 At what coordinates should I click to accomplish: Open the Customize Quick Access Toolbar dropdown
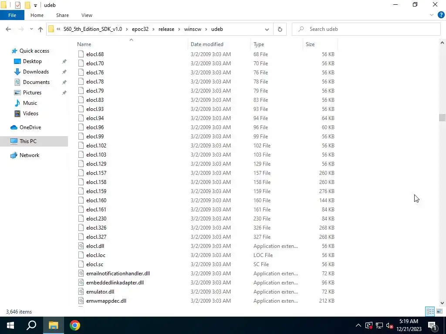coord(35,5)
